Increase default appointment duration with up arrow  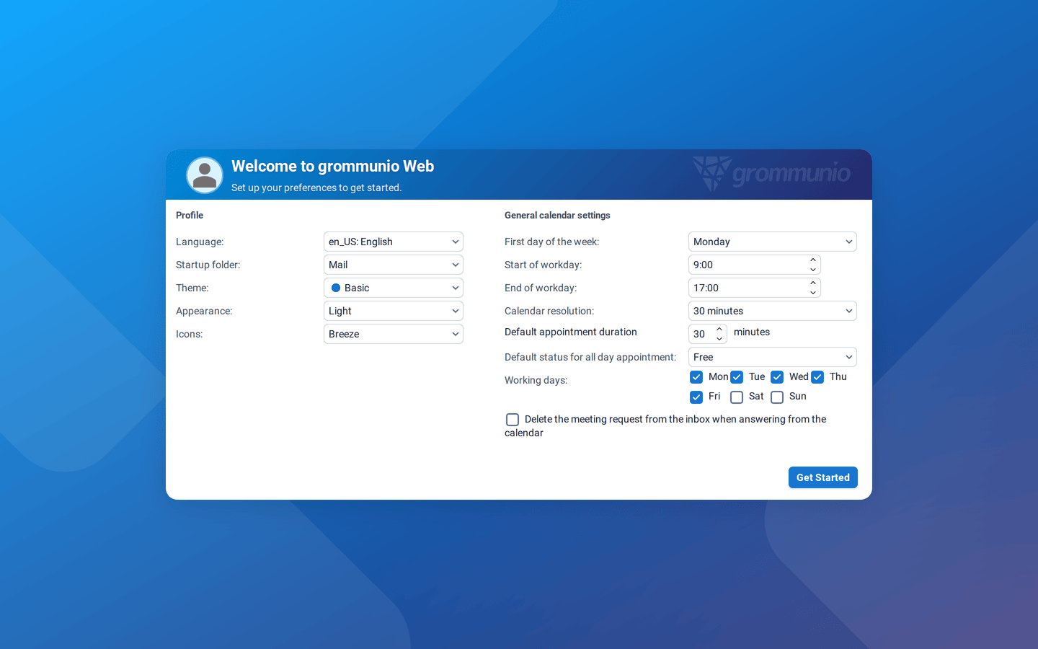719,330
